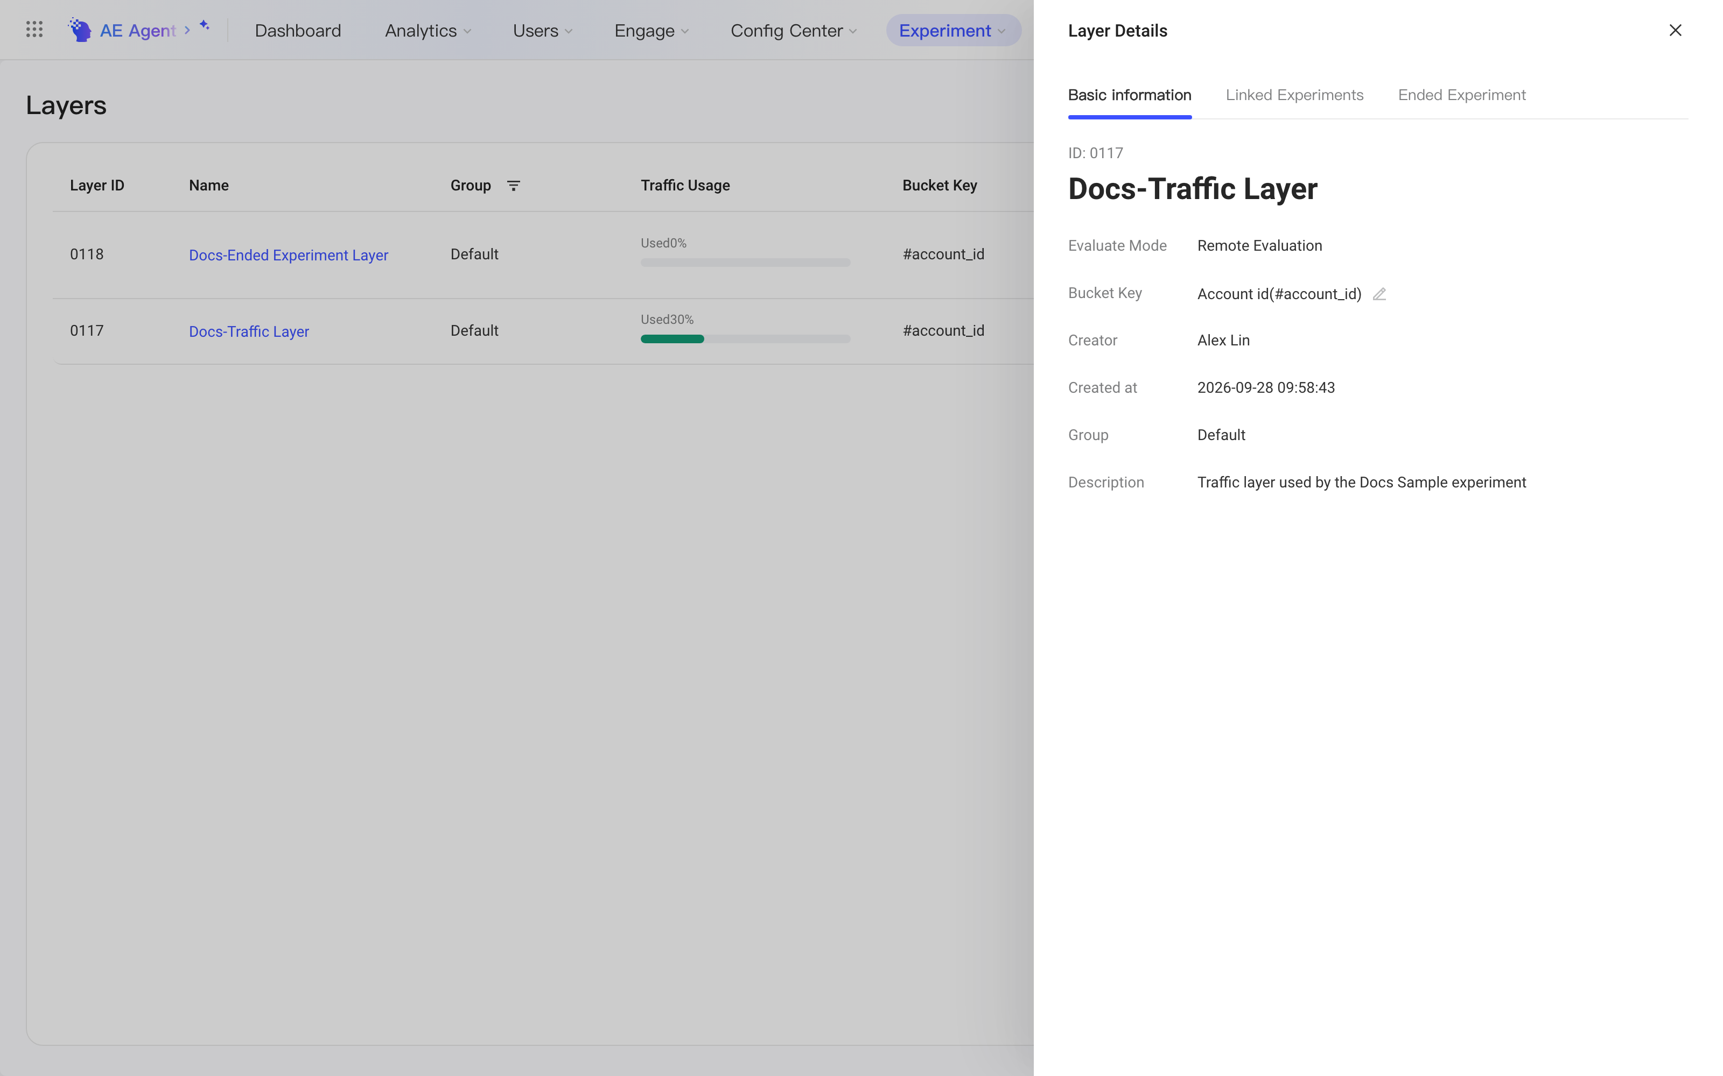The width and height of the screenshot is (1723, 1076).
Task: Click layer ID 0117 cell
Action: (87, 331)
